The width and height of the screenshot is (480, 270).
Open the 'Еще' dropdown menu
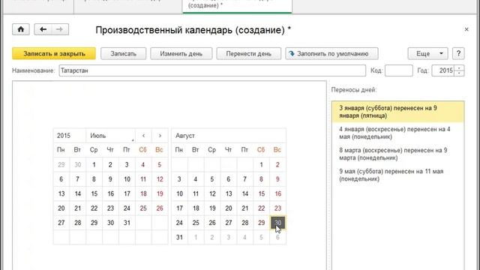427,53
